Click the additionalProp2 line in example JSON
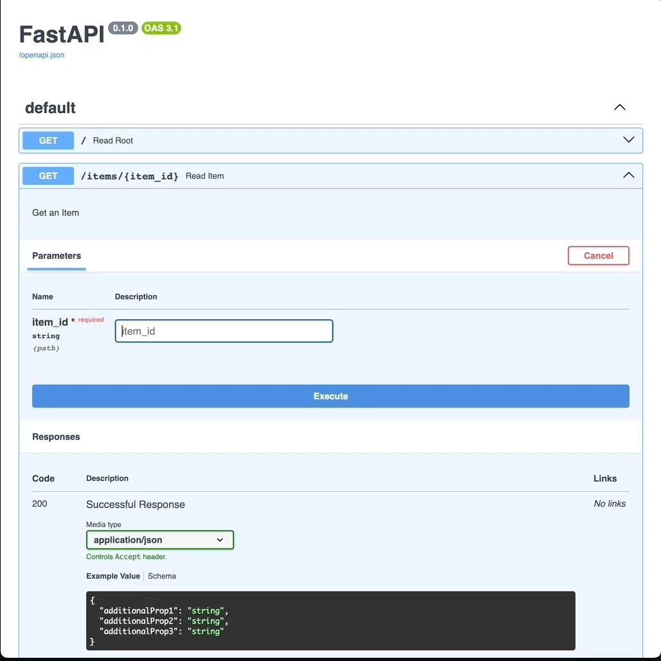The height and width of the screenshot is (661, 661). 163,621
